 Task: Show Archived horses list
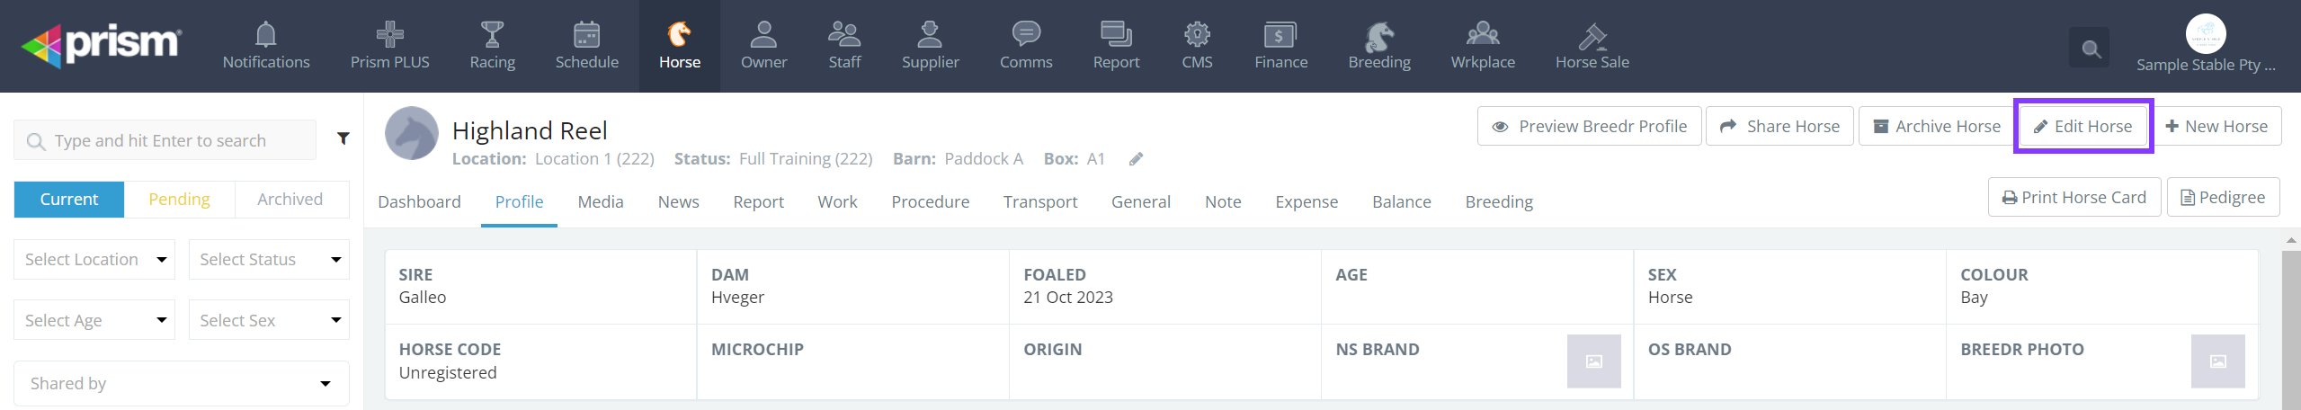point(290,199)
